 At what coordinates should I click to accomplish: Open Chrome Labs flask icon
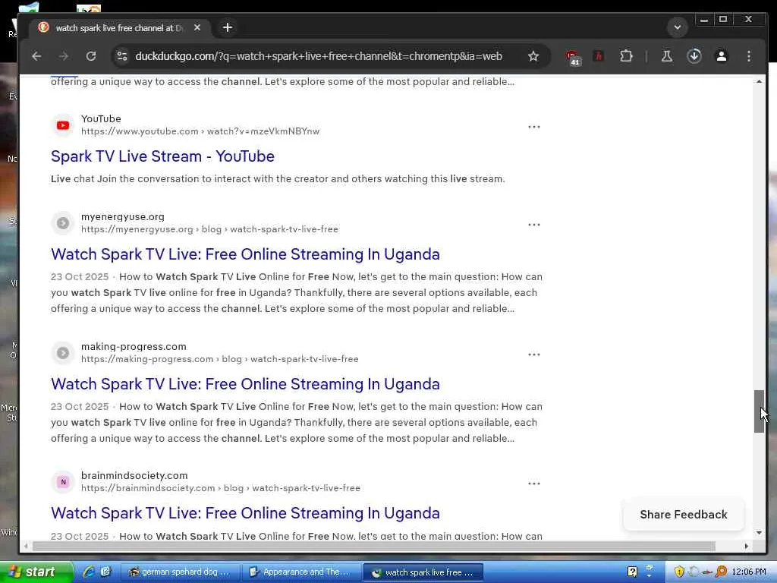point(667,56)
